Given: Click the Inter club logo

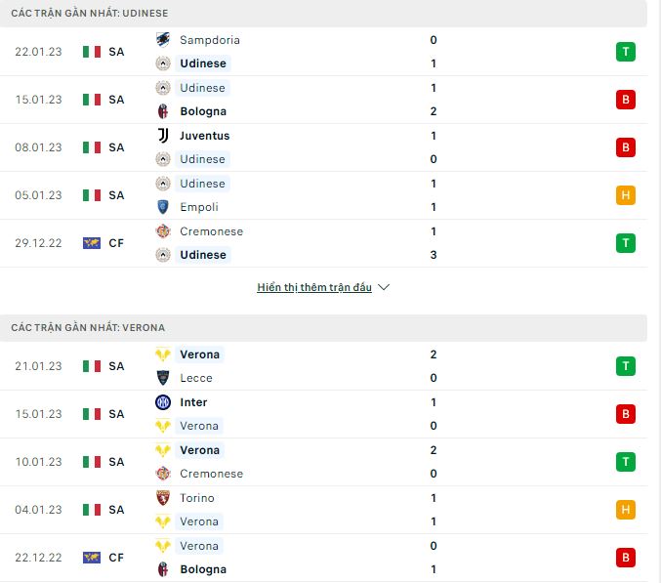Looking at the screenshot, I should [x=163, y=402].
